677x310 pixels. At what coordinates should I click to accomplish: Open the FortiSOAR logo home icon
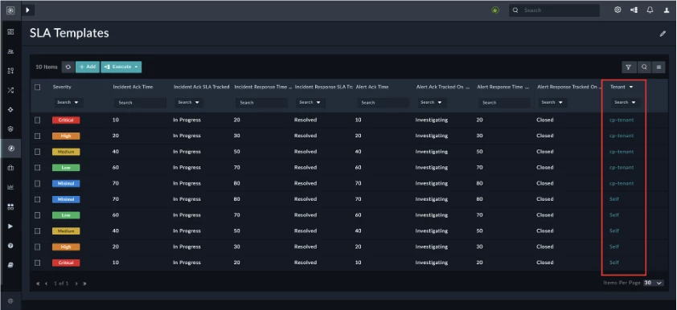click(10, 10)
